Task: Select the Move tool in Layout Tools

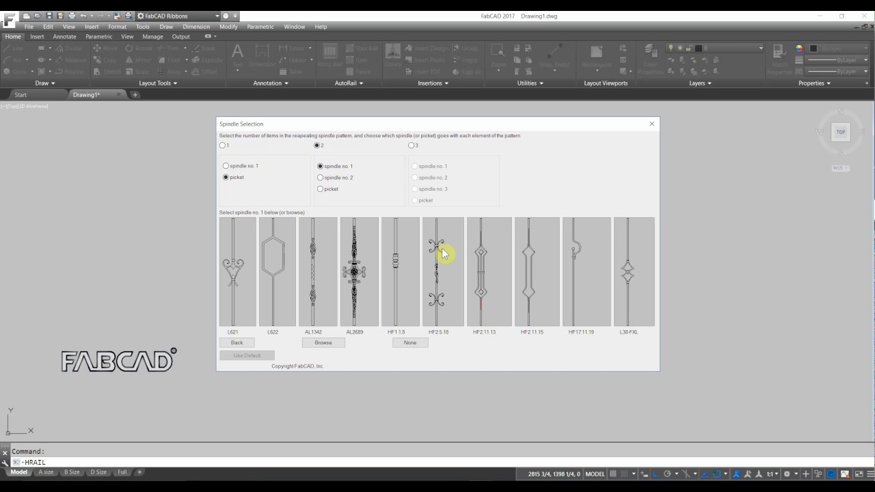Action: 106,49
